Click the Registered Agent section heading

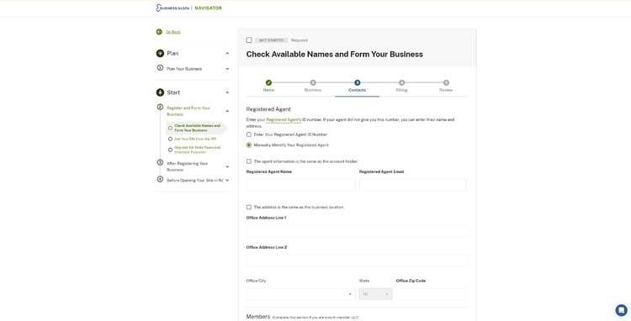pos(268,109)
